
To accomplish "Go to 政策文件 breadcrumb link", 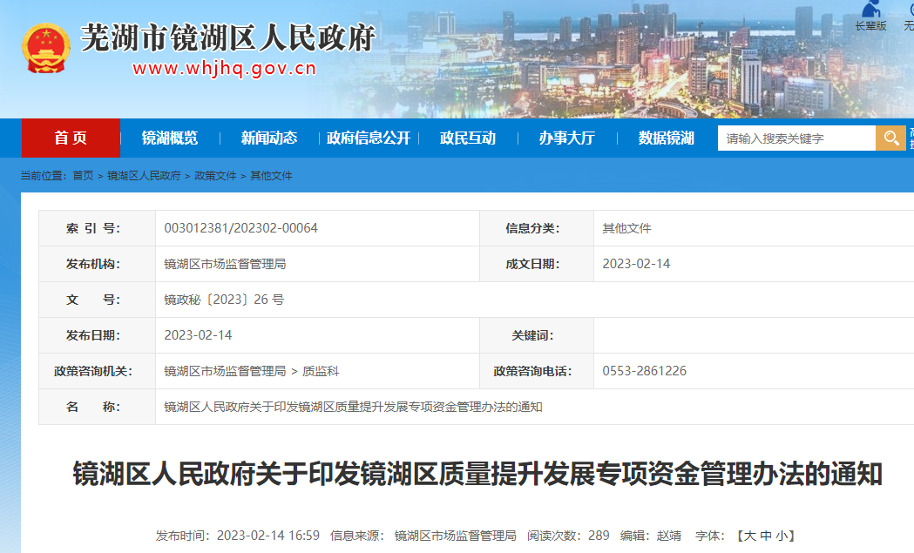I will pyautogui.click(x=215, y=175).
